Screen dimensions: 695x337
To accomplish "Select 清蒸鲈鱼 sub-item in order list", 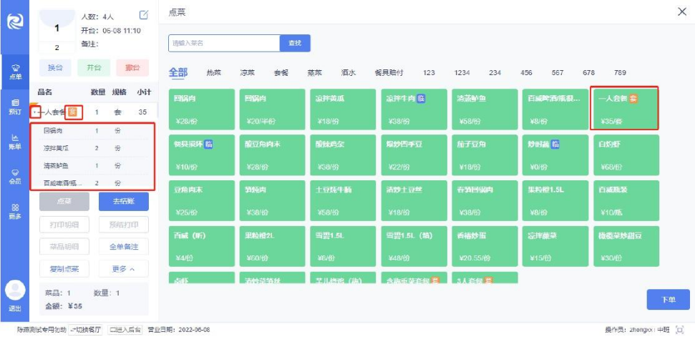I will click(x=92, y=165).
